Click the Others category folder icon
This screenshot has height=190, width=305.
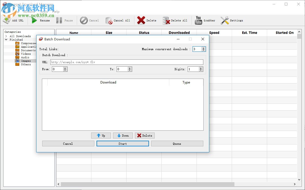(x=17, y=65)
